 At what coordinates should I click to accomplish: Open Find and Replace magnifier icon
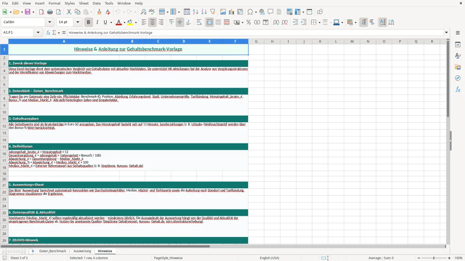[x=143, y=12]
